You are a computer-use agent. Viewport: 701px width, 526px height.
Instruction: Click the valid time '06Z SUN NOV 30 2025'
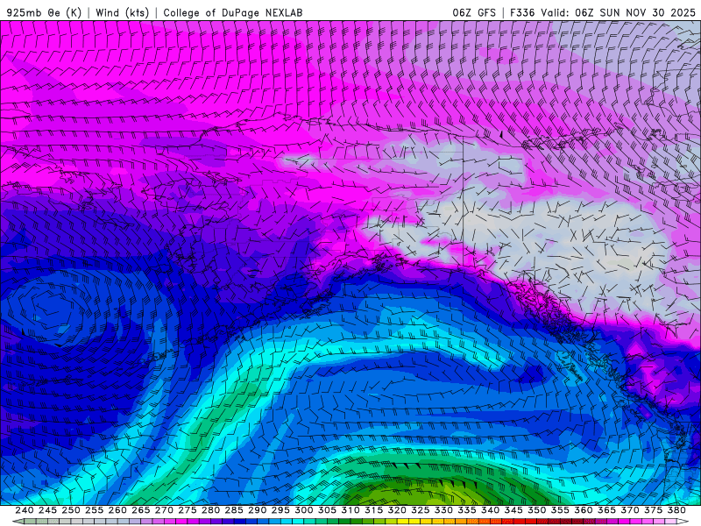(635, 12)
